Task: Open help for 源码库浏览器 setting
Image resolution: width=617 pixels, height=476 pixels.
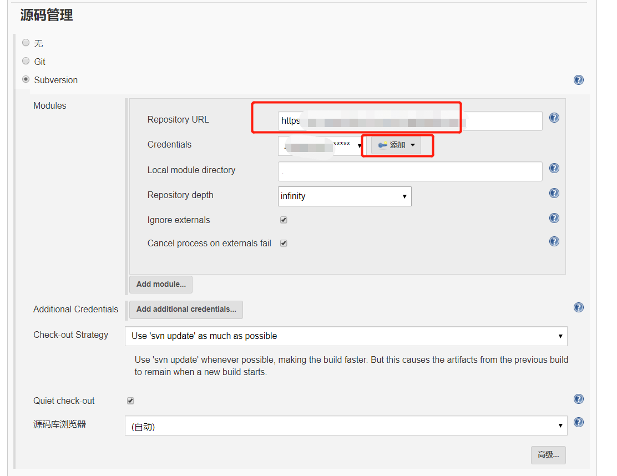Action: pos(578,422)
